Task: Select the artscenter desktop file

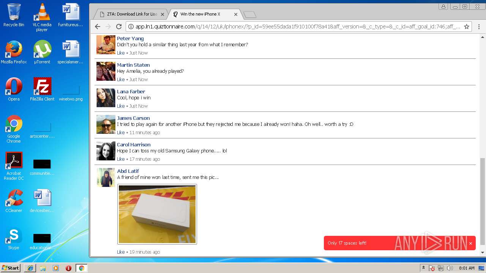Action: pos(42,130)
